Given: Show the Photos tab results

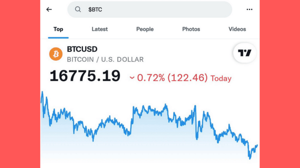Looking at the screenshot, I should click(x=191, y=29).
